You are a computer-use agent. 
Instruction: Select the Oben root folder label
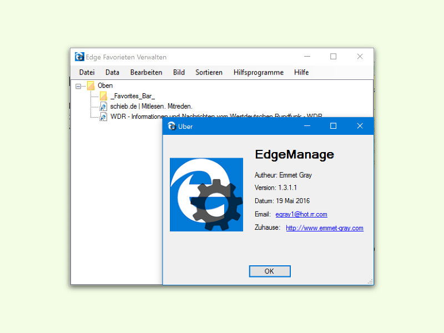[105, 85]
